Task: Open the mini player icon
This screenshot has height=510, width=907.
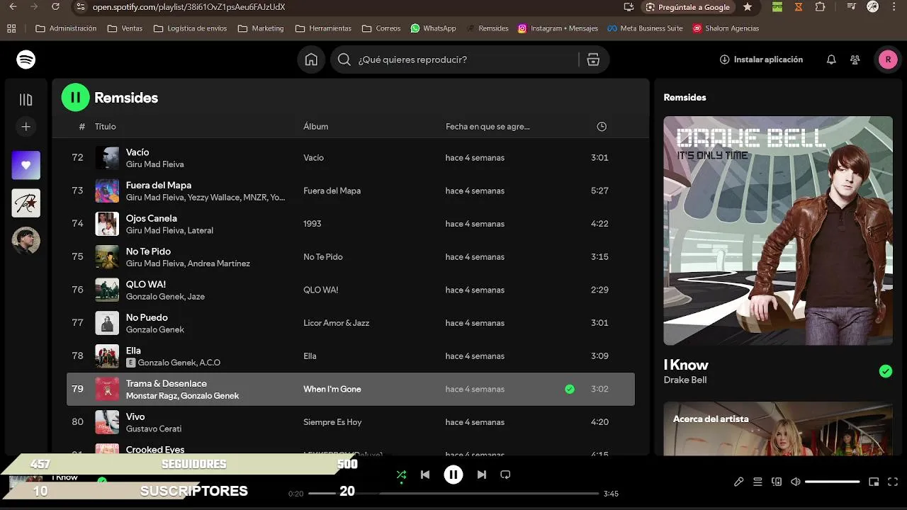Action: pos(874,482)
